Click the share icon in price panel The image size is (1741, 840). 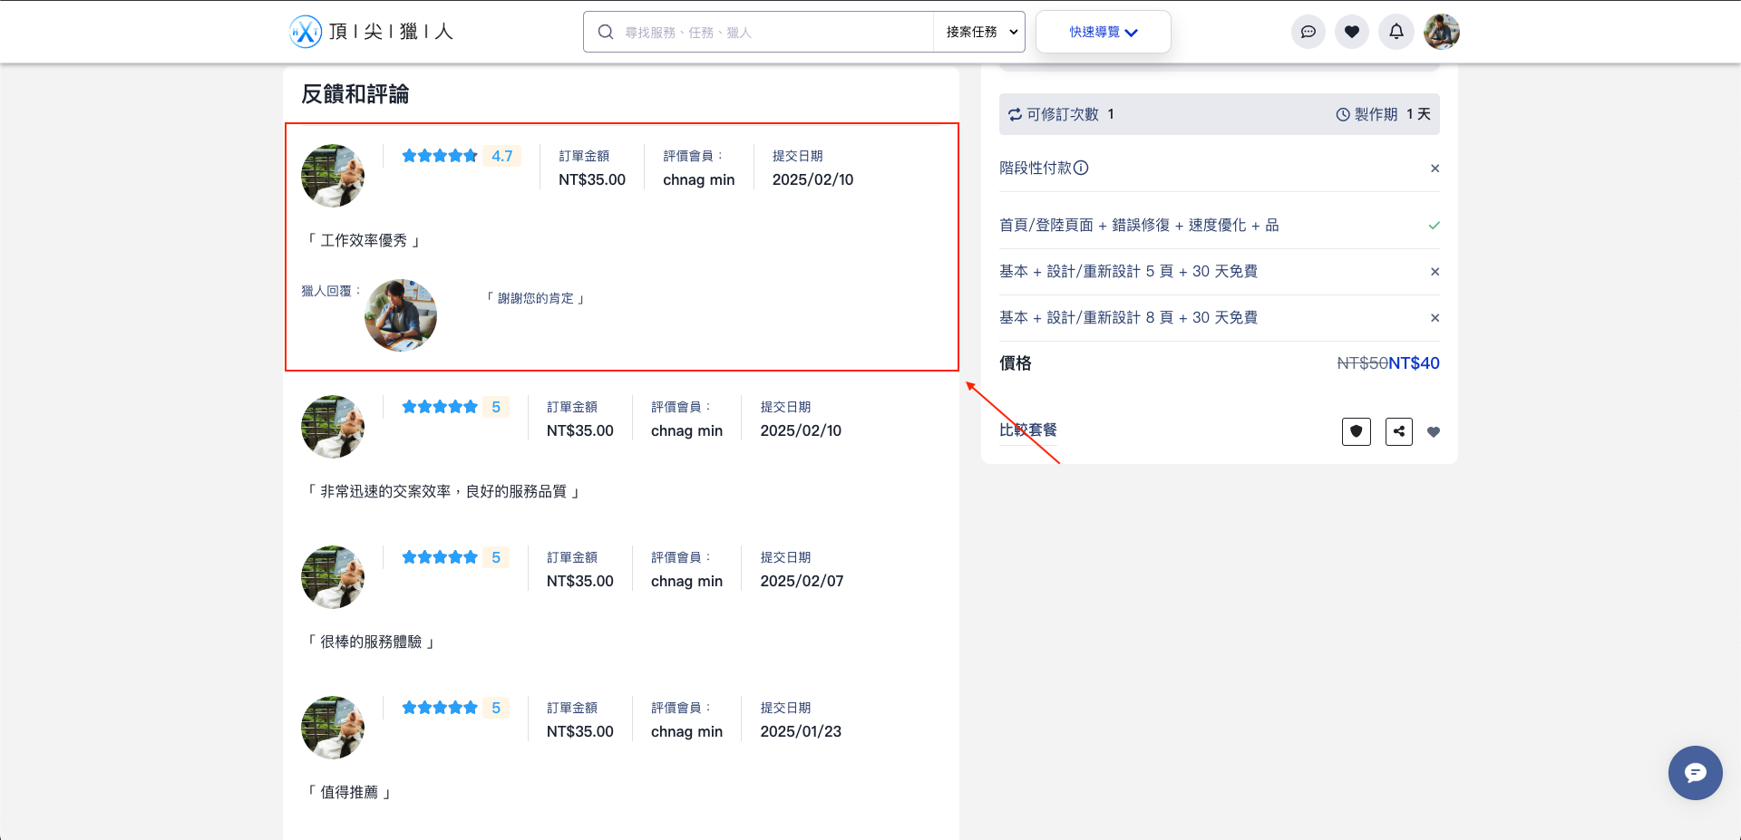tap(1398, 431)
